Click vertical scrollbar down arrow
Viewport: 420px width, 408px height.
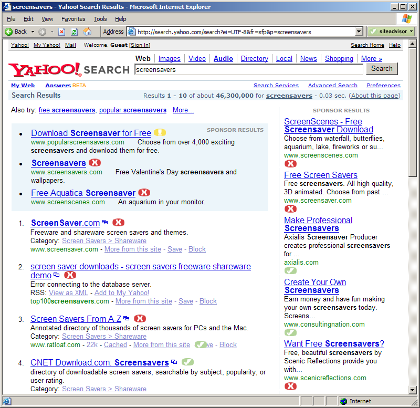click(413, 390)
